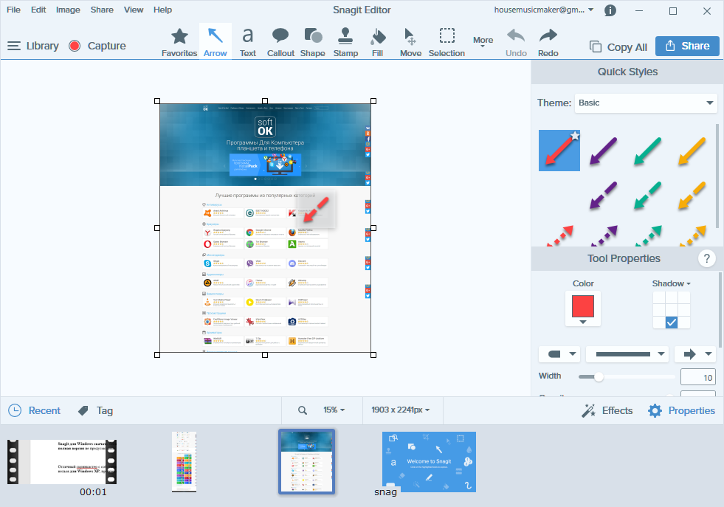Activate the Shape tool
The width and height of the screenshot is (724, 507).
coord(313,42)
